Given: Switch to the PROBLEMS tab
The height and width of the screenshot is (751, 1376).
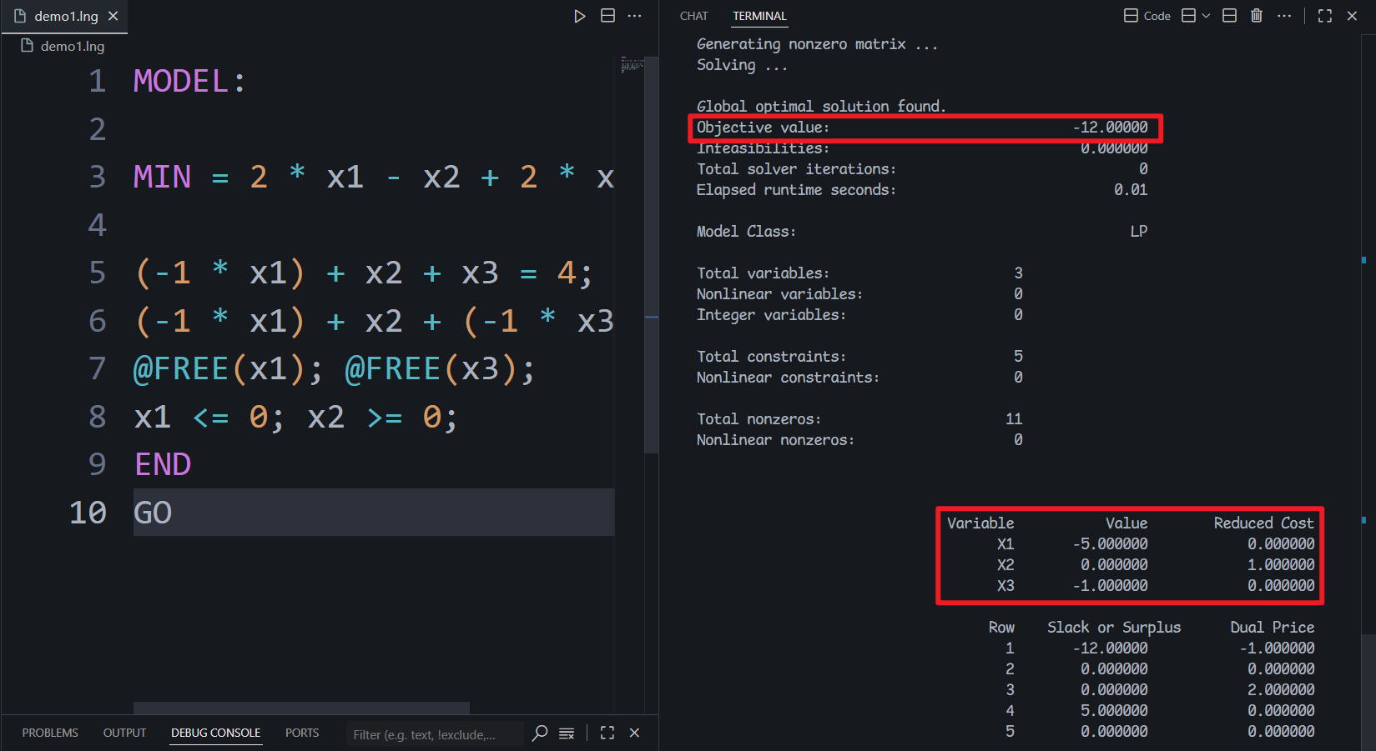Looking at the screenshot, I should (x=50, y=733).
